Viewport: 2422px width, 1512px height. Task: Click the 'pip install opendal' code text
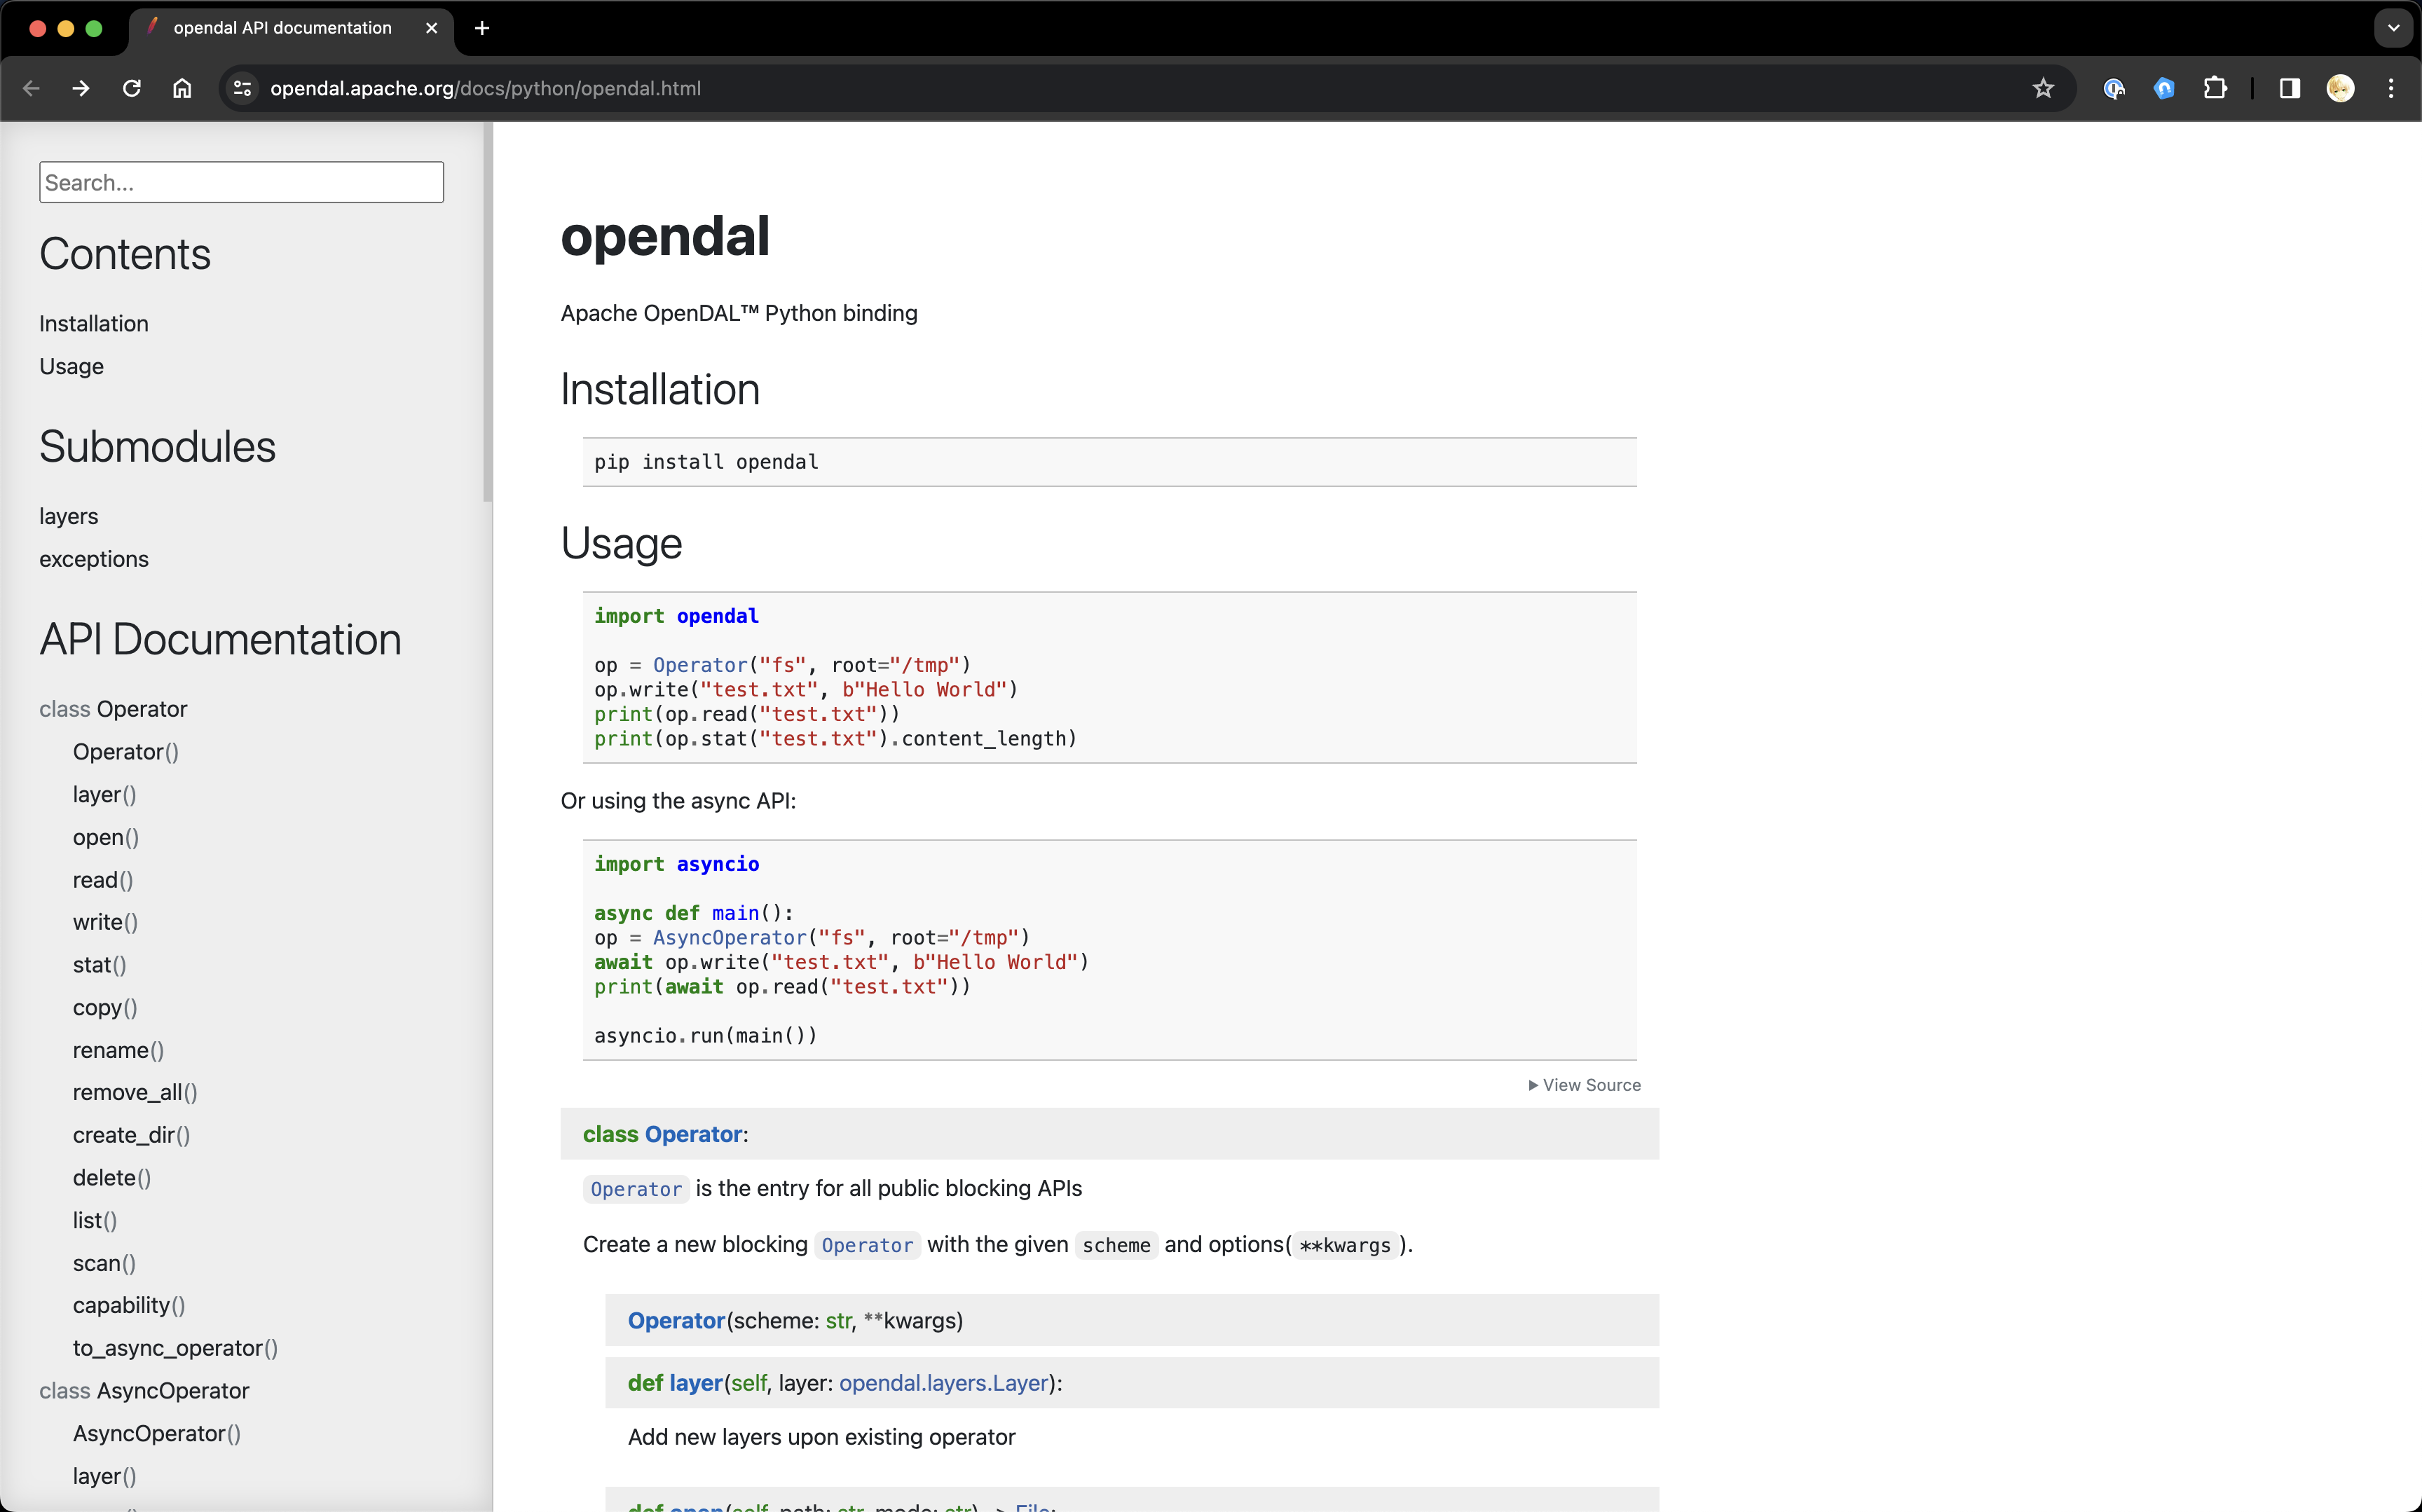point(706,462)
